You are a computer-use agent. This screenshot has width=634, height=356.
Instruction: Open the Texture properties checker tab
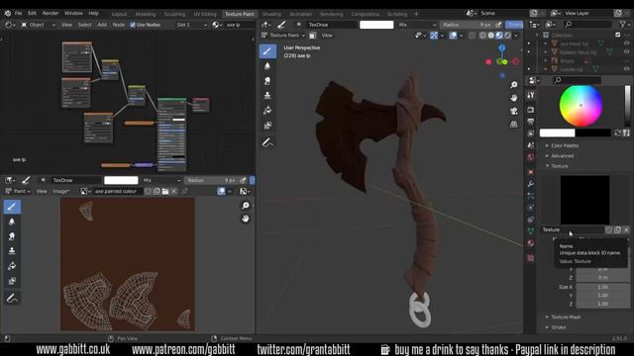[x=531, y=257]
